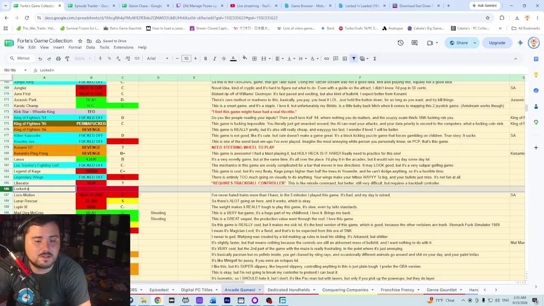Image resolution: width=544 pixels, height=306 pixels.
Task: Open the fill color bucket
Action: [x=245, y=59]
